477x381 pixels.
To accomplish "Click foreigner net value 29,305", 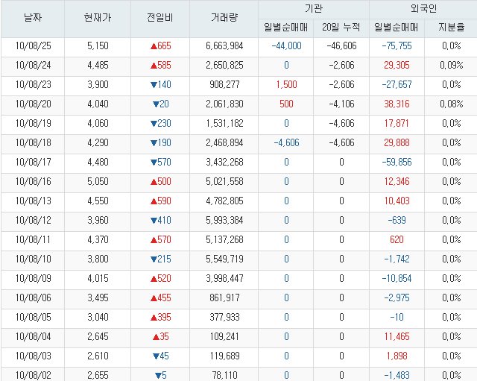I will 397,65.
